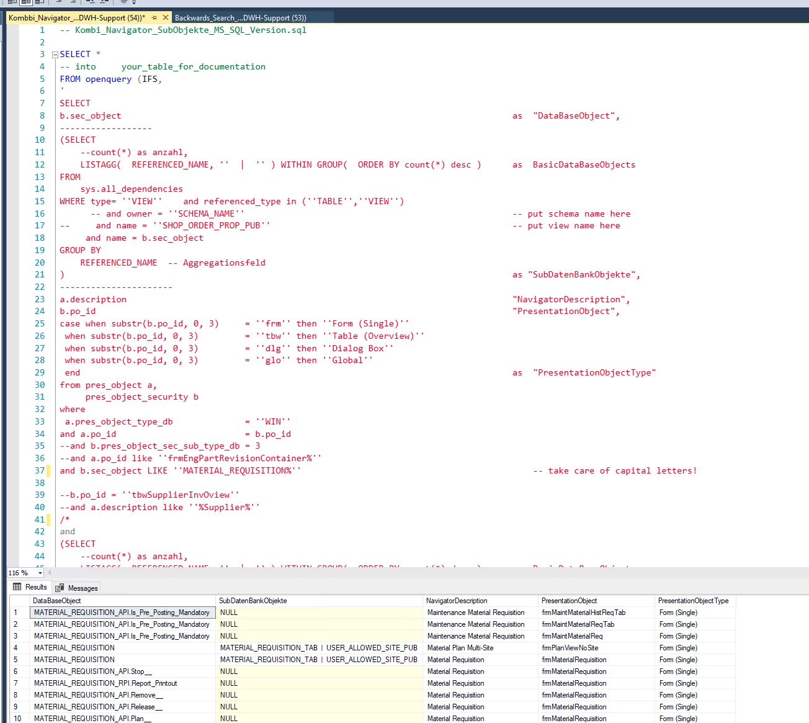Image resolution: width=809 pixels, height=723 pixels.
Task: Click ''MATERIAL_REQUISITION%'' on line 37
Action: click(x=237, y=470)
